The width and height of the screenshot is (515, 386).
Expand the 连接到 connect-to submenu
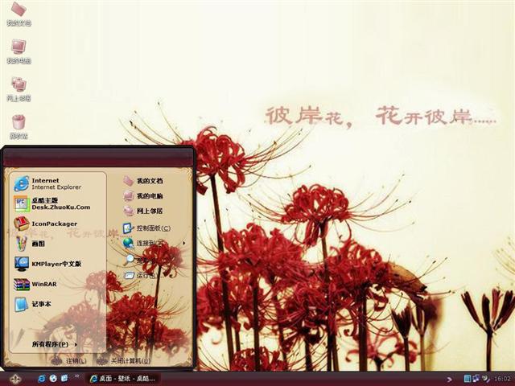pyautogui.click(x=154, y=243)
